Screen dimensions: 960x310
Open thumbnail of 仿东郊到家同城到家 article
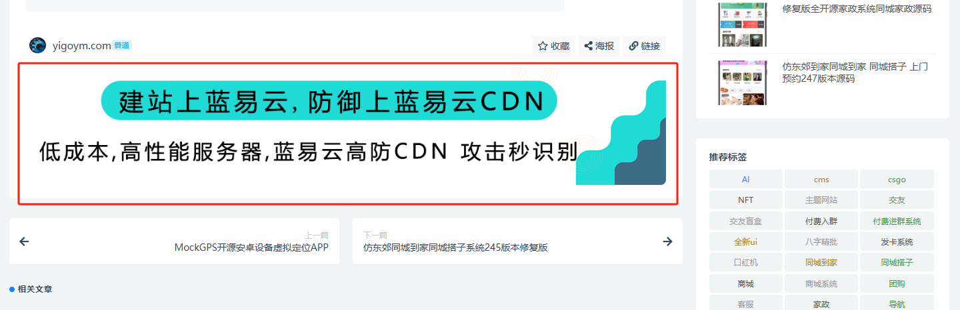tap(742, 82)
